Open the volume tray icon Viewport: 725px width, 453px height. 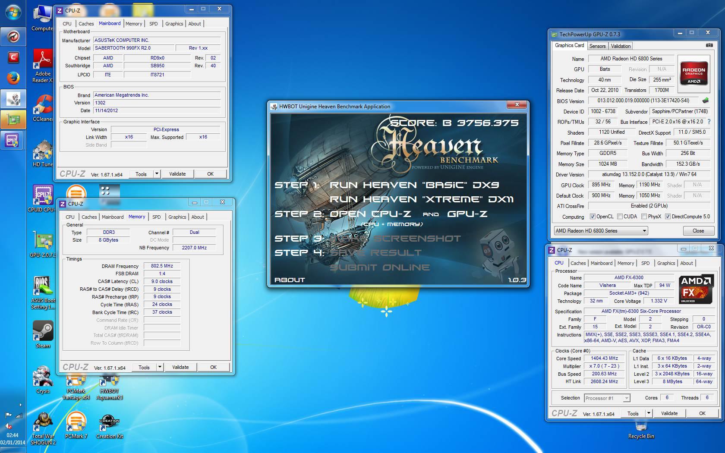9,425
